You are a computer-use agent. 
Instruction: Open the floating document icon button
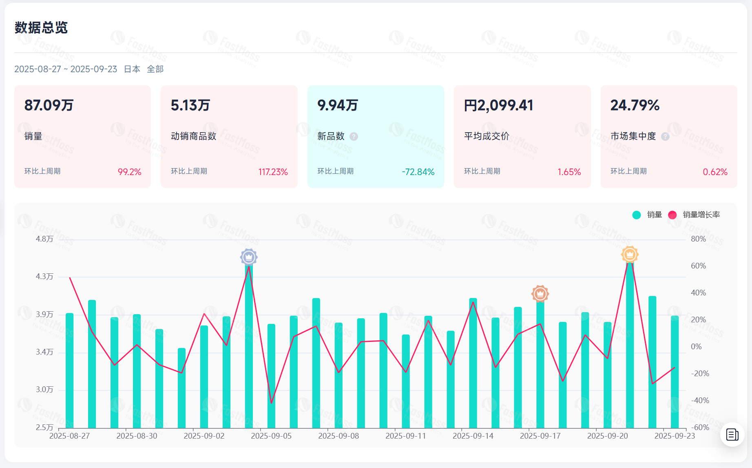[732, 435]
